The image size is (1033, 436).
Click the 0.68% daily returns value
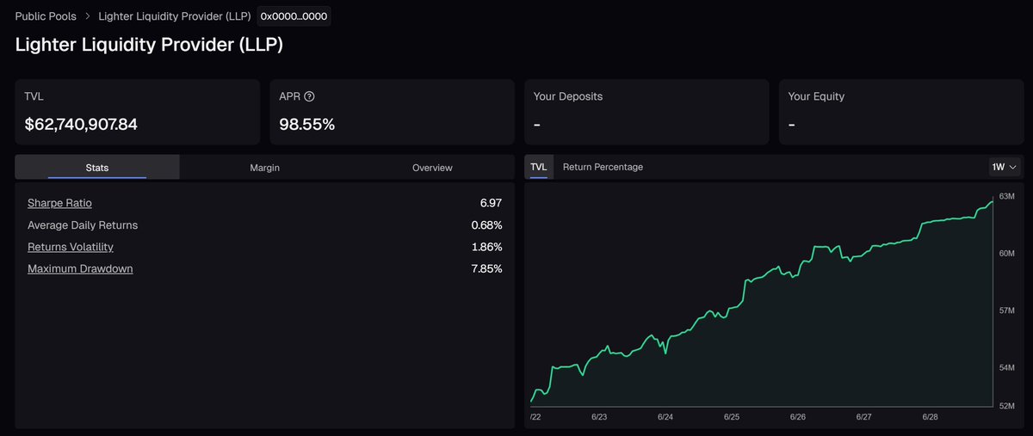coord(486,224)
